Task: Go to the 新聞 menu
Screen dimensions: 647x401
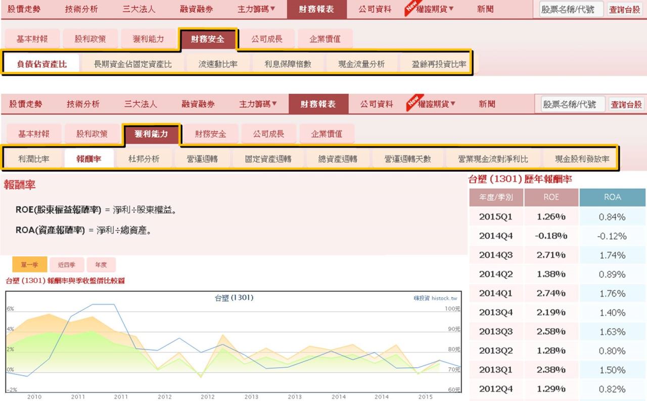Action: tap(485, 9)
